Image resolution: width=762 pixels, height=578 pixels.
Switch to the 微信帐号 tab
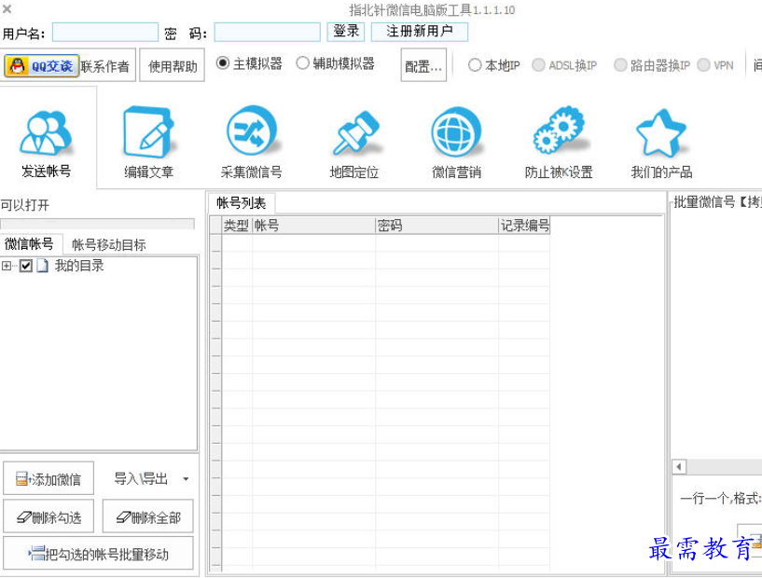click(30, 243)
